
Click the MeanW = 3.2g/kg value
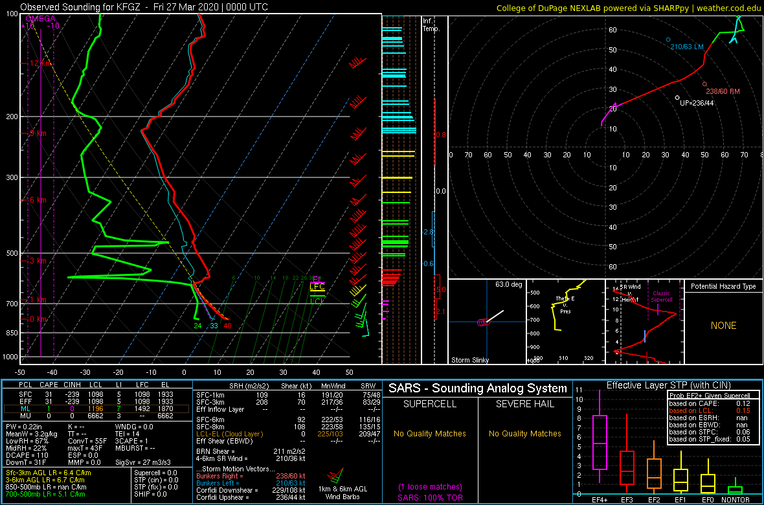coord(32,435)
